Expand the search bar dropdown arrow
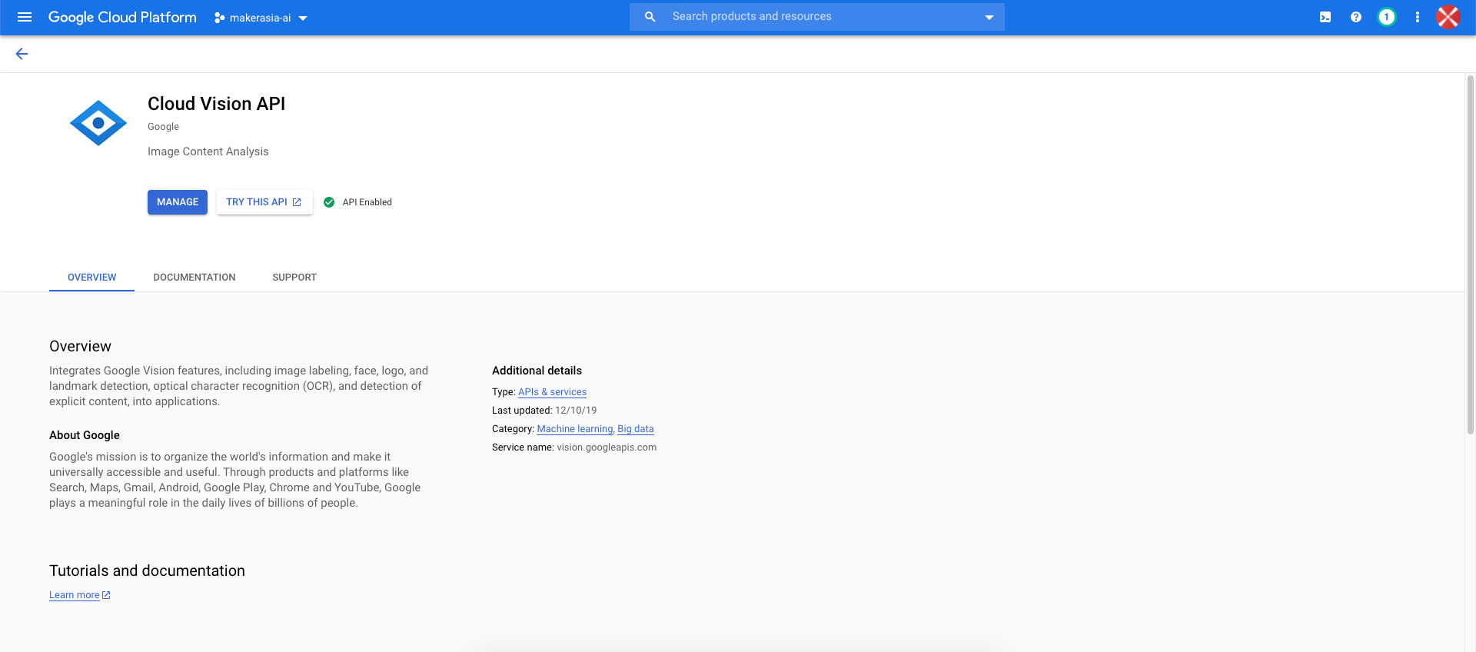The image size is (1476, 652). click(989, 17)
